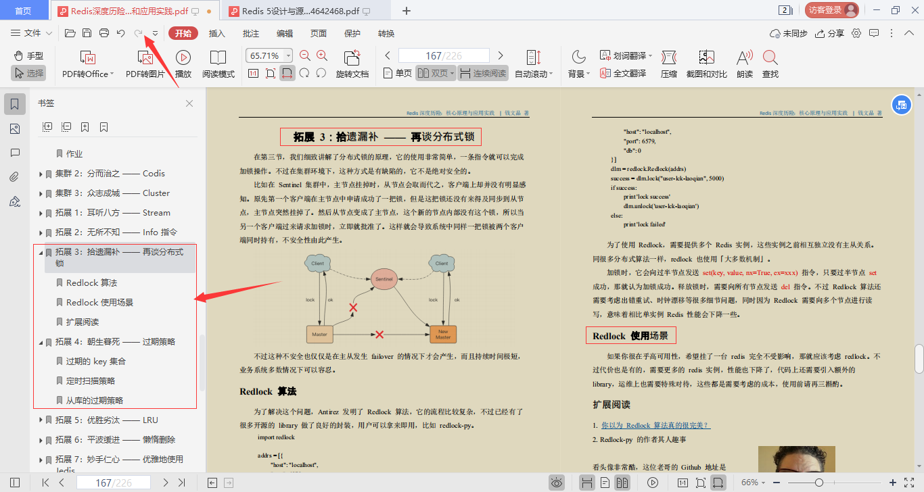Activate the Select tool (选择)
This screenshot has width=924, height=492.
pos(28,73)
